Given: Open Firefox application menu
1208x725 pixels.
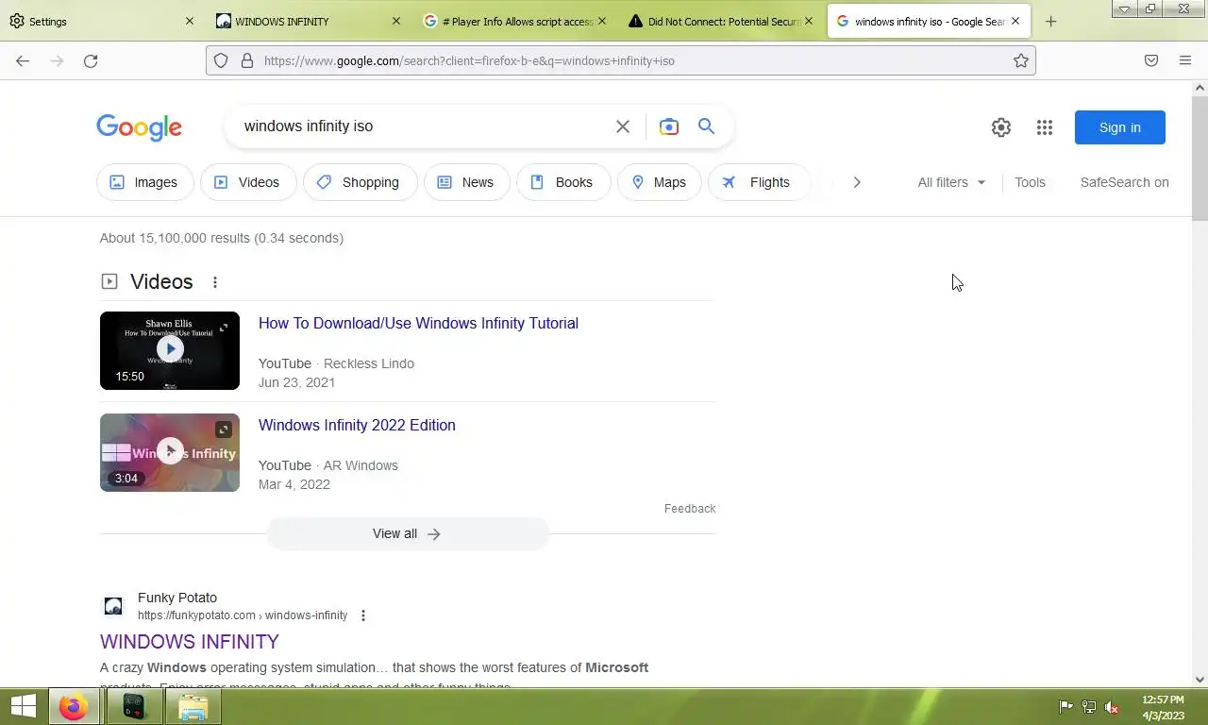Looking at the screenshot, I should pos(1185,60).
